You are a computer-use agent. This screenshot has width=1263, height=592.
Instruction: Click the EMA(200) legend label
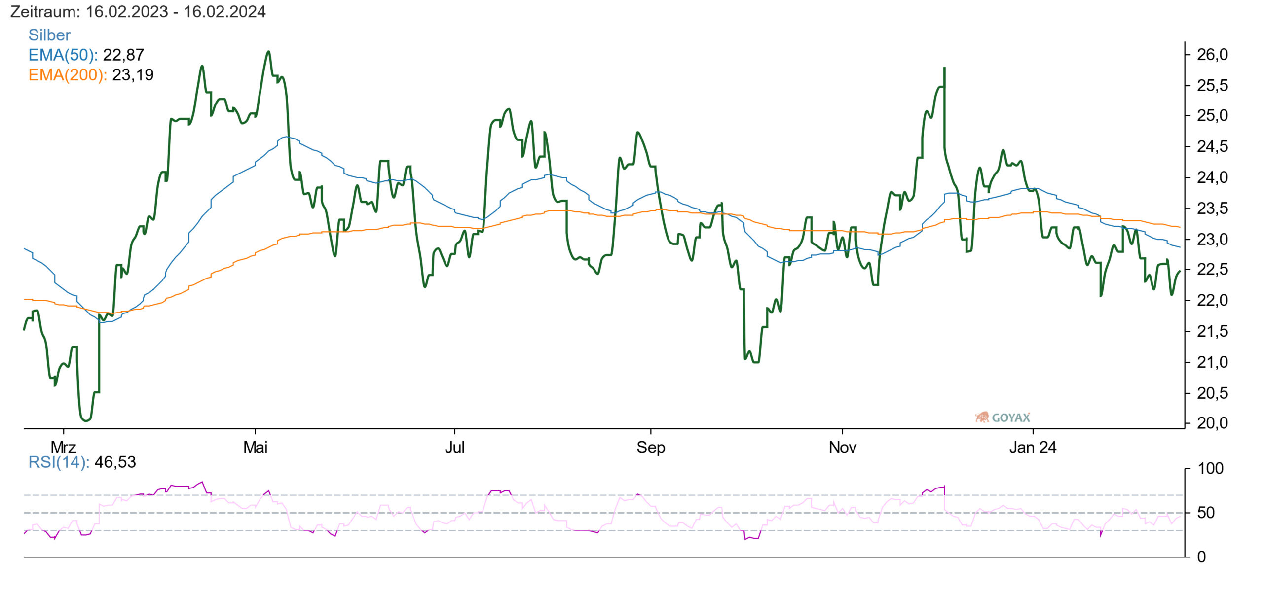coord(68,75)
